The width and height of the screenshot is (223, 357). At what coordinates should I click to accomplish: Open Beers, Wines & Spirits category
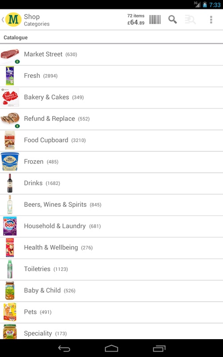pyautogui.click(x=111, y=205)
